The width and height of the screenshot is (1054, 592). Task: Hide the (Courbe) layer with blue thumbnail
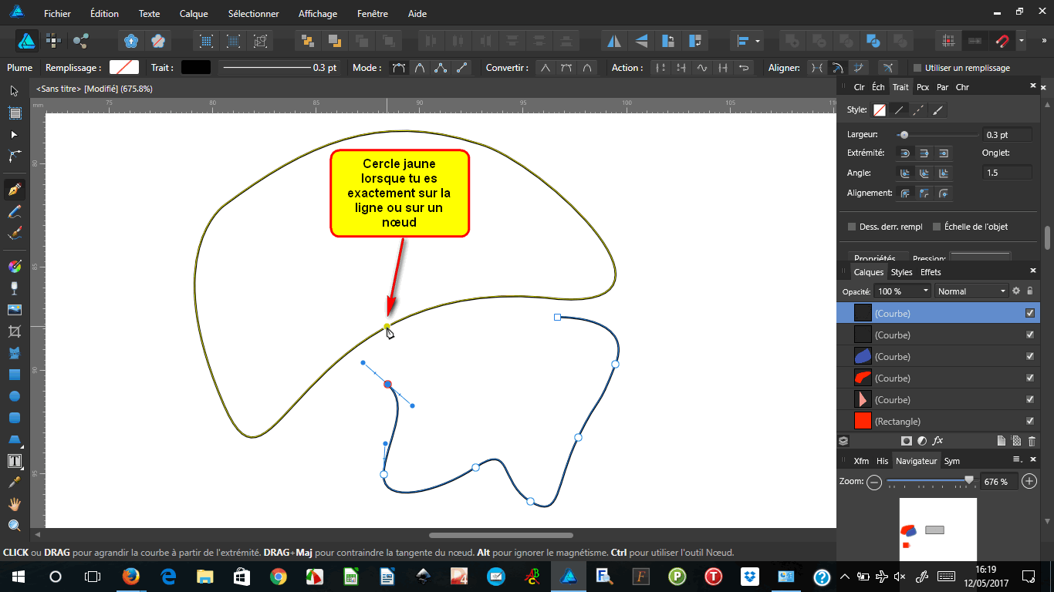pos(1029,356)
